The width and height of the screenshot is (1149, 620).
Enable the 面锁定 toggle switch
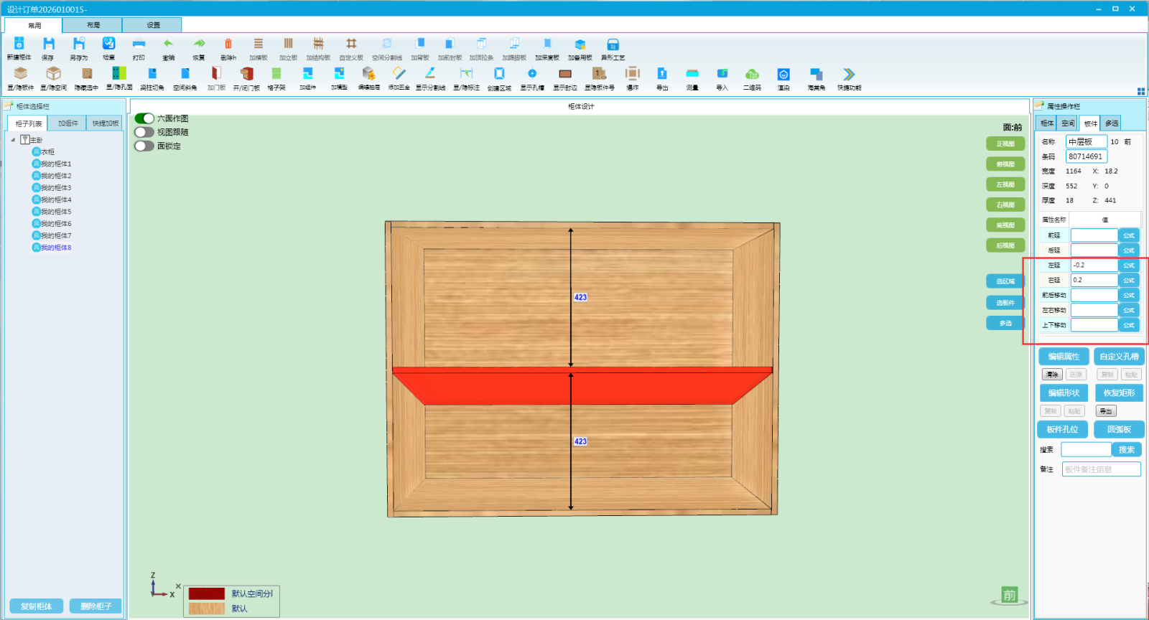coord(144,146)
